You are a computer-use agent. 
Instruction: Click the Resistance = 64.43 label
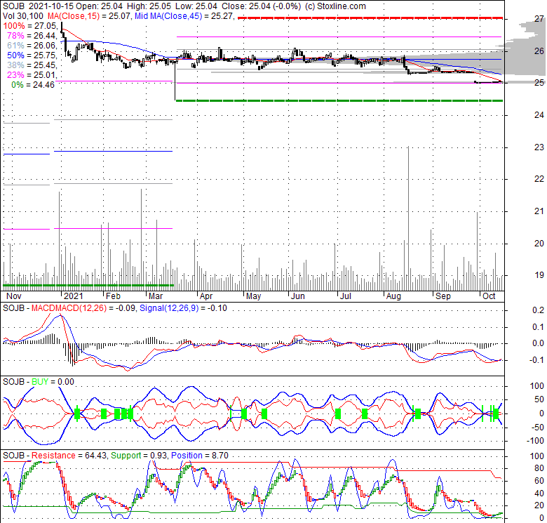(x=69, y=456)
